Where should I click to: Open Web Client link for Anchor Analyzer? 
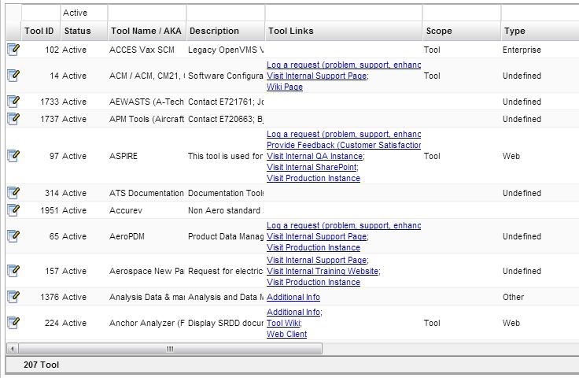click(x=286, y=334)
